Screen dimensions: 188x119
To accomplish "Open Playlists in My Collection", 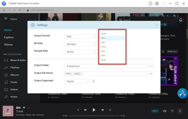I will coord(12,68).
